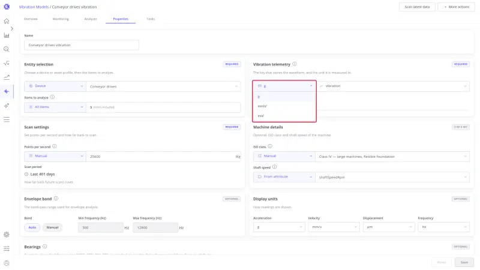Image resolution: width=480 pixels, height=270 pixels.
Task: Click the Min frequency 500 field
Action: click(x=101, y=227)
